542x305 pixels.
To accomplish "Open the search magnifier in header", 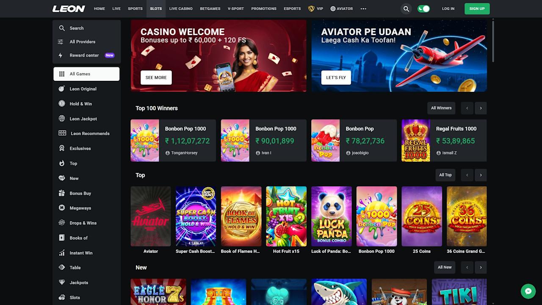I will (x=406, y=8).
